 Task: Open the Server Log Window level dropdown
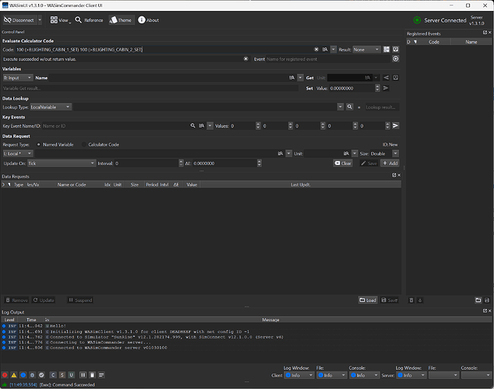pos(412,375)
